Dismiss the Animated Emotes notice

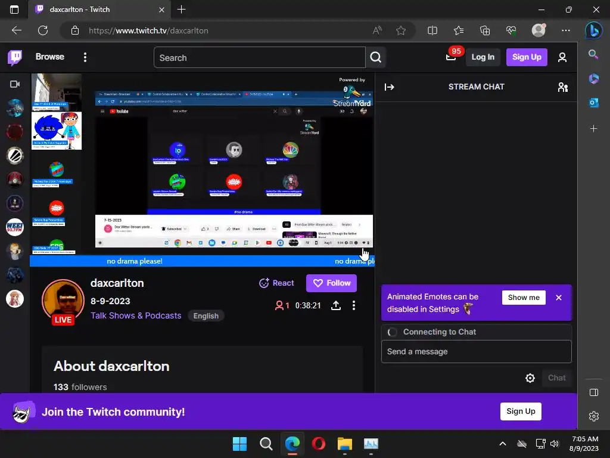click(559, 298)
